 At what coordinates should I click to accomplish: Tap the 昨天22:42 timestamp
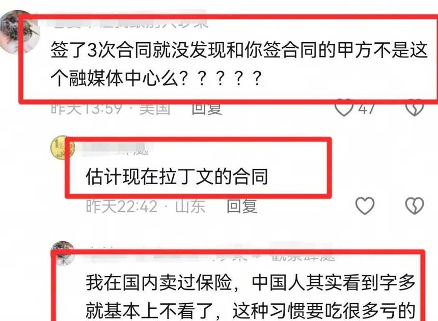click(122, 207)
